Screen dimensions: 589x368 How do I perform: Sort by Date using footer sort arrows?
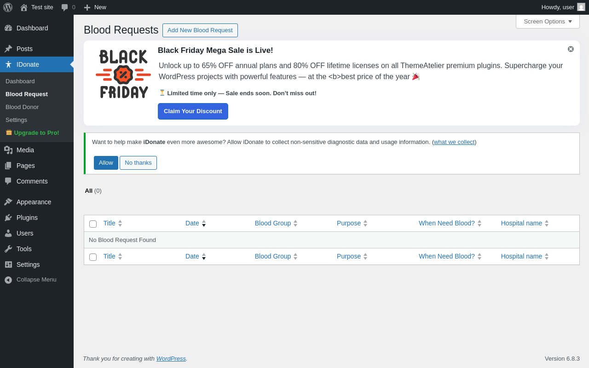pyautogui.click(x=204, y=256)
